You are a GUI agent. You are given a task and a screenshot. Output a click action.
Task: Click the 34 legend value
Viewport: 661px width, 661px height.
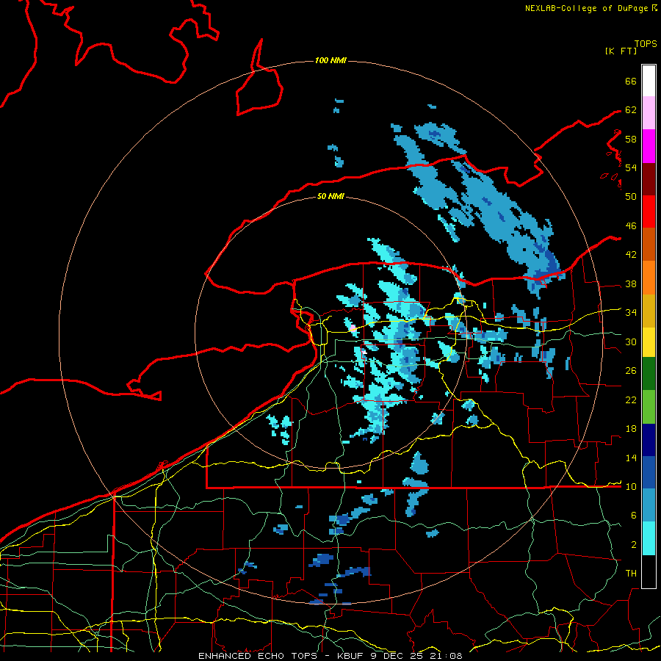point(631,313)
